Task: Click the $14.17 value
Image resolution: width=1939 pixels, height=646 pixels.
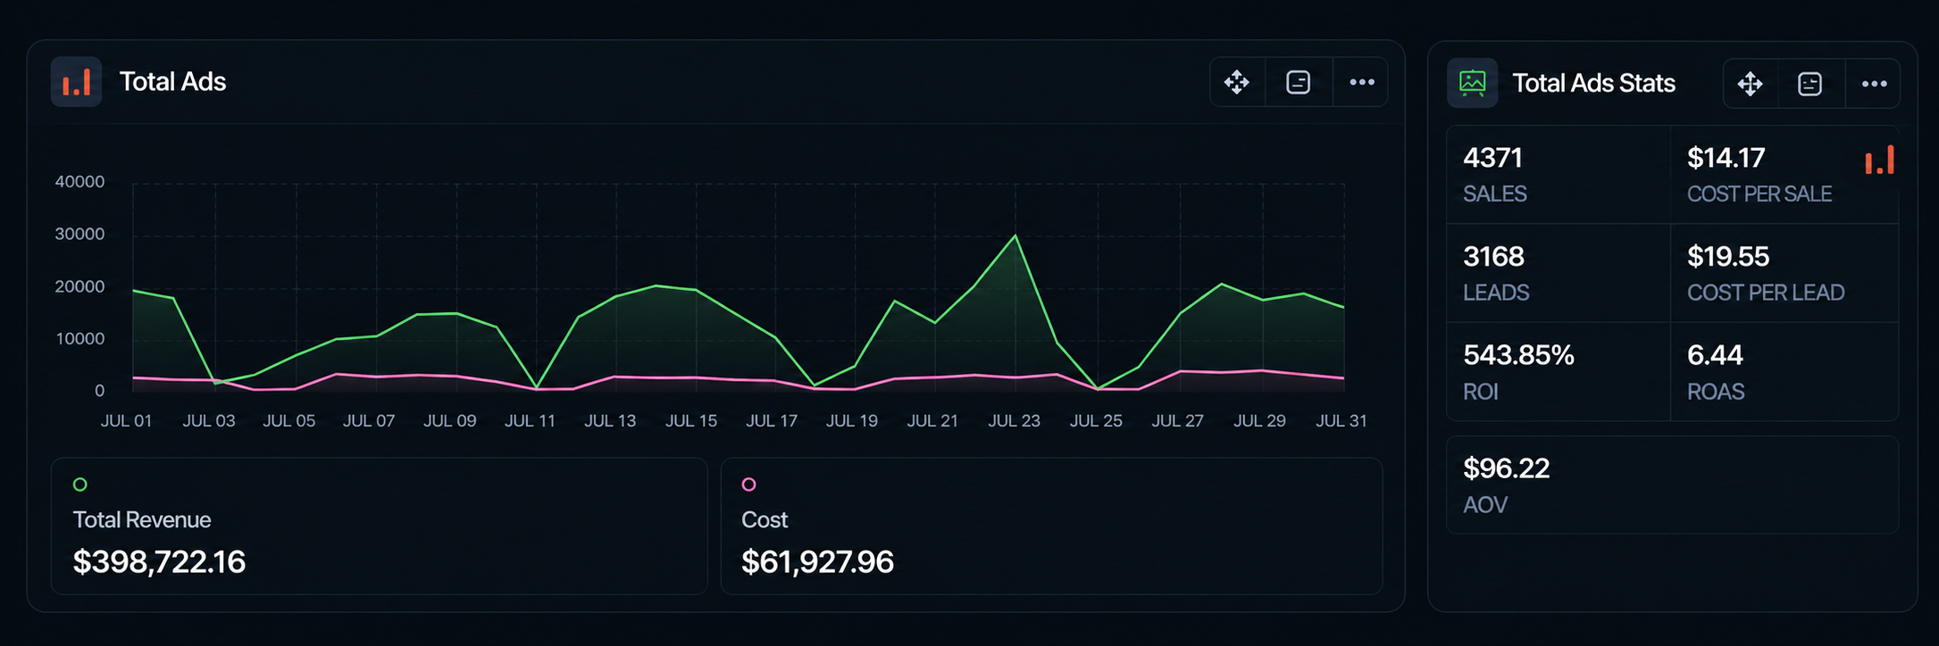Action: pos(1726,158)
